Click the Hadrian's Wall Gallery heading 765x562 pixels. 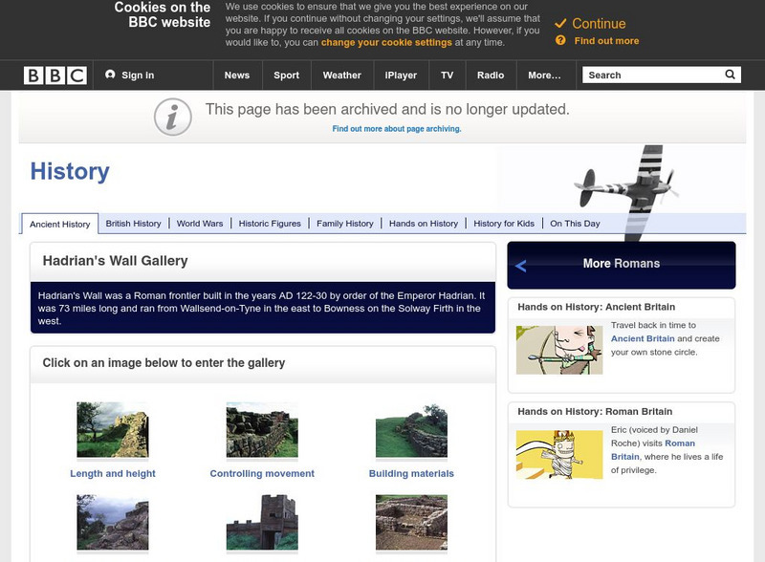(115, 261)
